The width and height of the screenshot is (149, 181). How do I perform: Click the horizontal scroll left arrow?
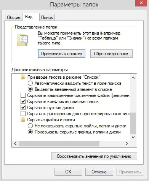point(15,143)
